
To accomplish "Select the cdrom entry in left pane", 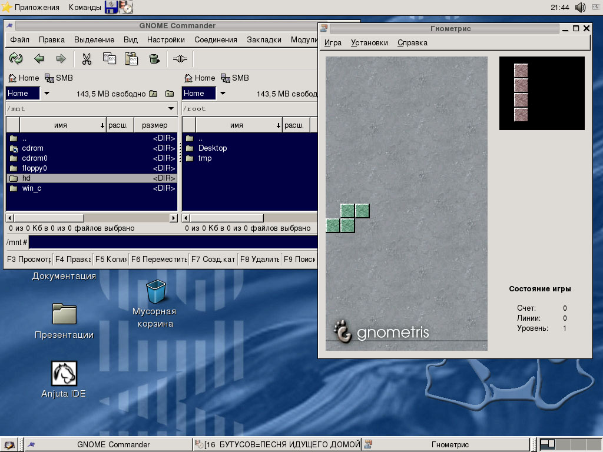I will (x=91, y=148).
